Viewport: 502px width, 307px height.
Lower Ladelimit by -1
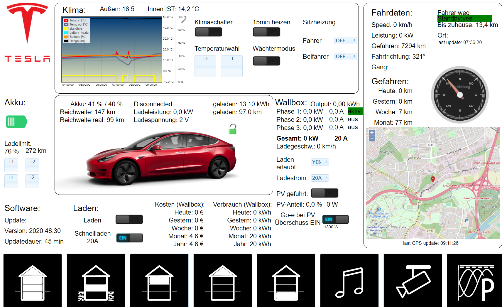(x=11, y=181)
